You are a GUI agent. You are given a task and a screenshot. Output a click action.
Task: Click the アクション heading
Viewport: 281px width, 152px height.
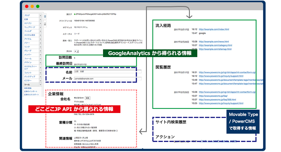coord(165,137)
